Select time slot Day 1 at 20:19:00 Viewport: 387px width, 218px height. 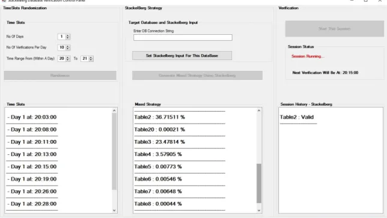(32, 179)
